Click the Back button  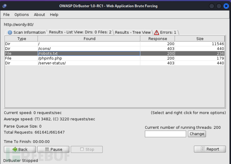pos(20,149)
